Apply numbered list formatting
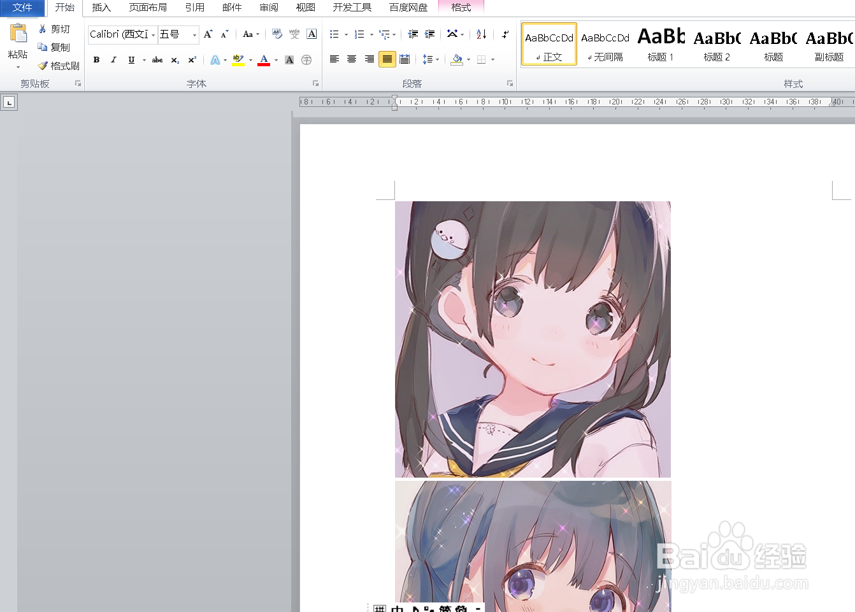The width and height of the screenshot is (855, 612). click(x=360, y=34)
